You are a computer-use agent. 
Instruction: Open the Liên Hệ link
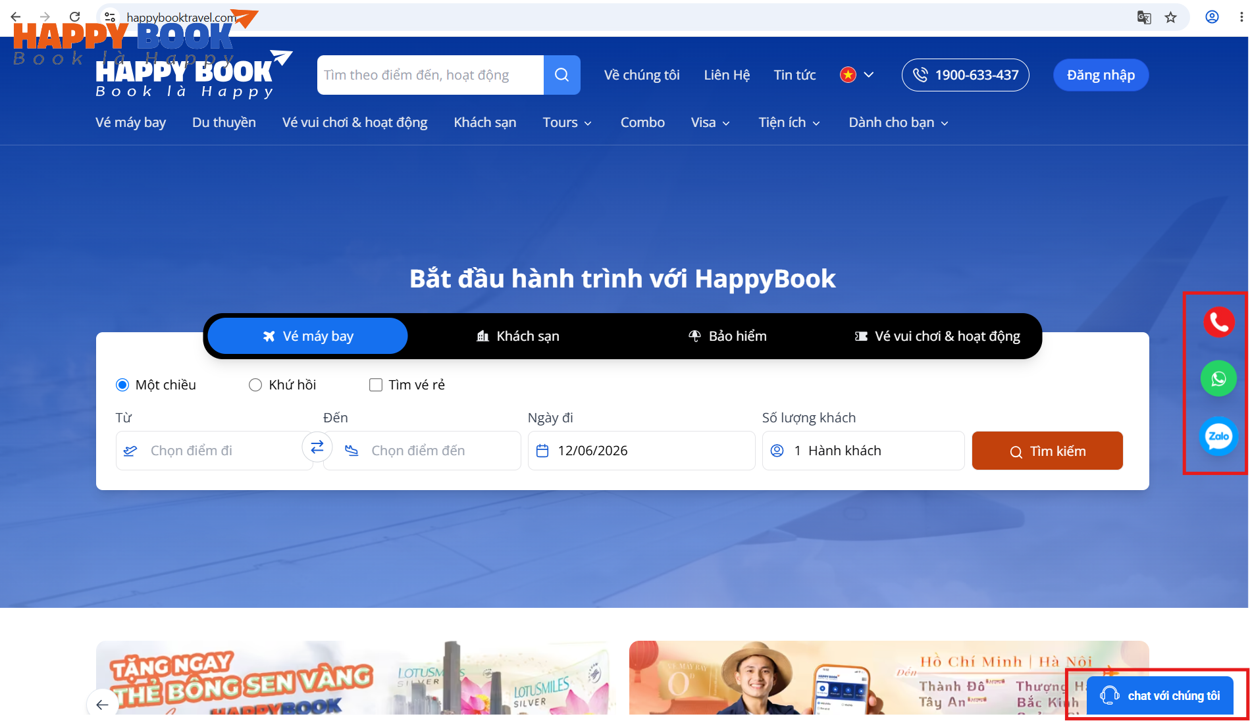pos(727,75)
